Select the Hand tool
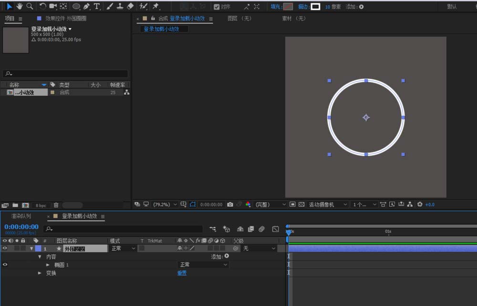This screenshot has width=477, height=306. click(20, 6)
